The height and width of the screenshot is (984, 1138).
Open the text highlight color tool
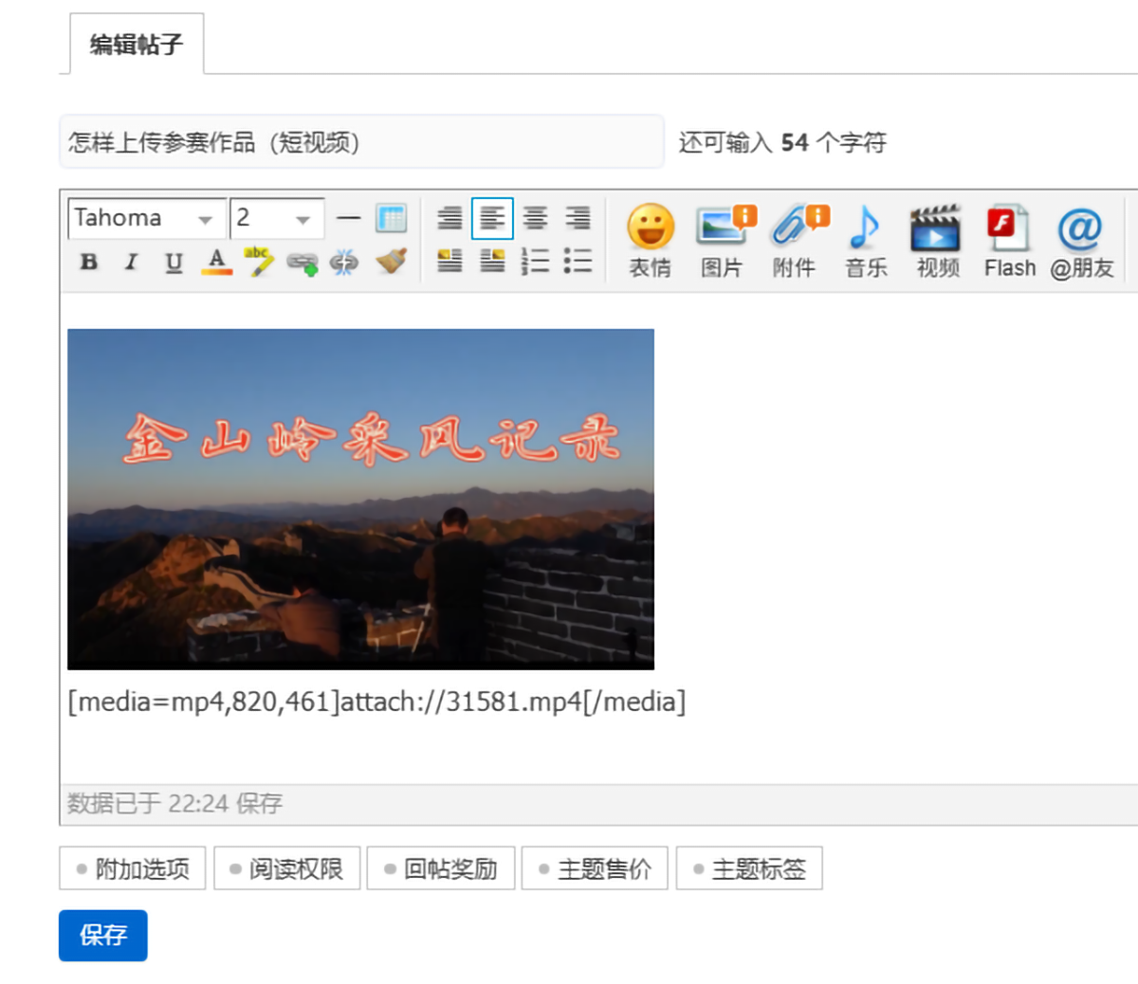pyautogui.click(x=259, y=262)
